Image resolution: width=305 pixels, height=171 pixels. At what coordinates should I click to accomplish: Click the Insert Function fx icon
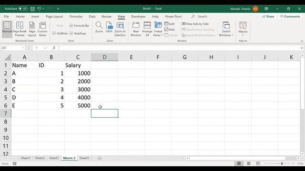(54, 47)
